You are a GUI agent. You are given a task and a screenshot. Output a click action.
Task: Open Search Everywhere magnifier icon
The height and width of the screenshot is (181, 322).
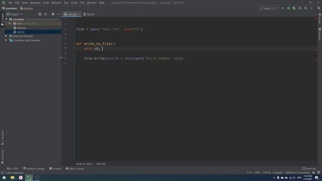pyautogui.click(x=318, y=8)
